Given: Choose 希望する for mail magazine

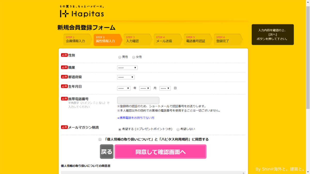Looking at the screenshot, I should pos(120,129).
